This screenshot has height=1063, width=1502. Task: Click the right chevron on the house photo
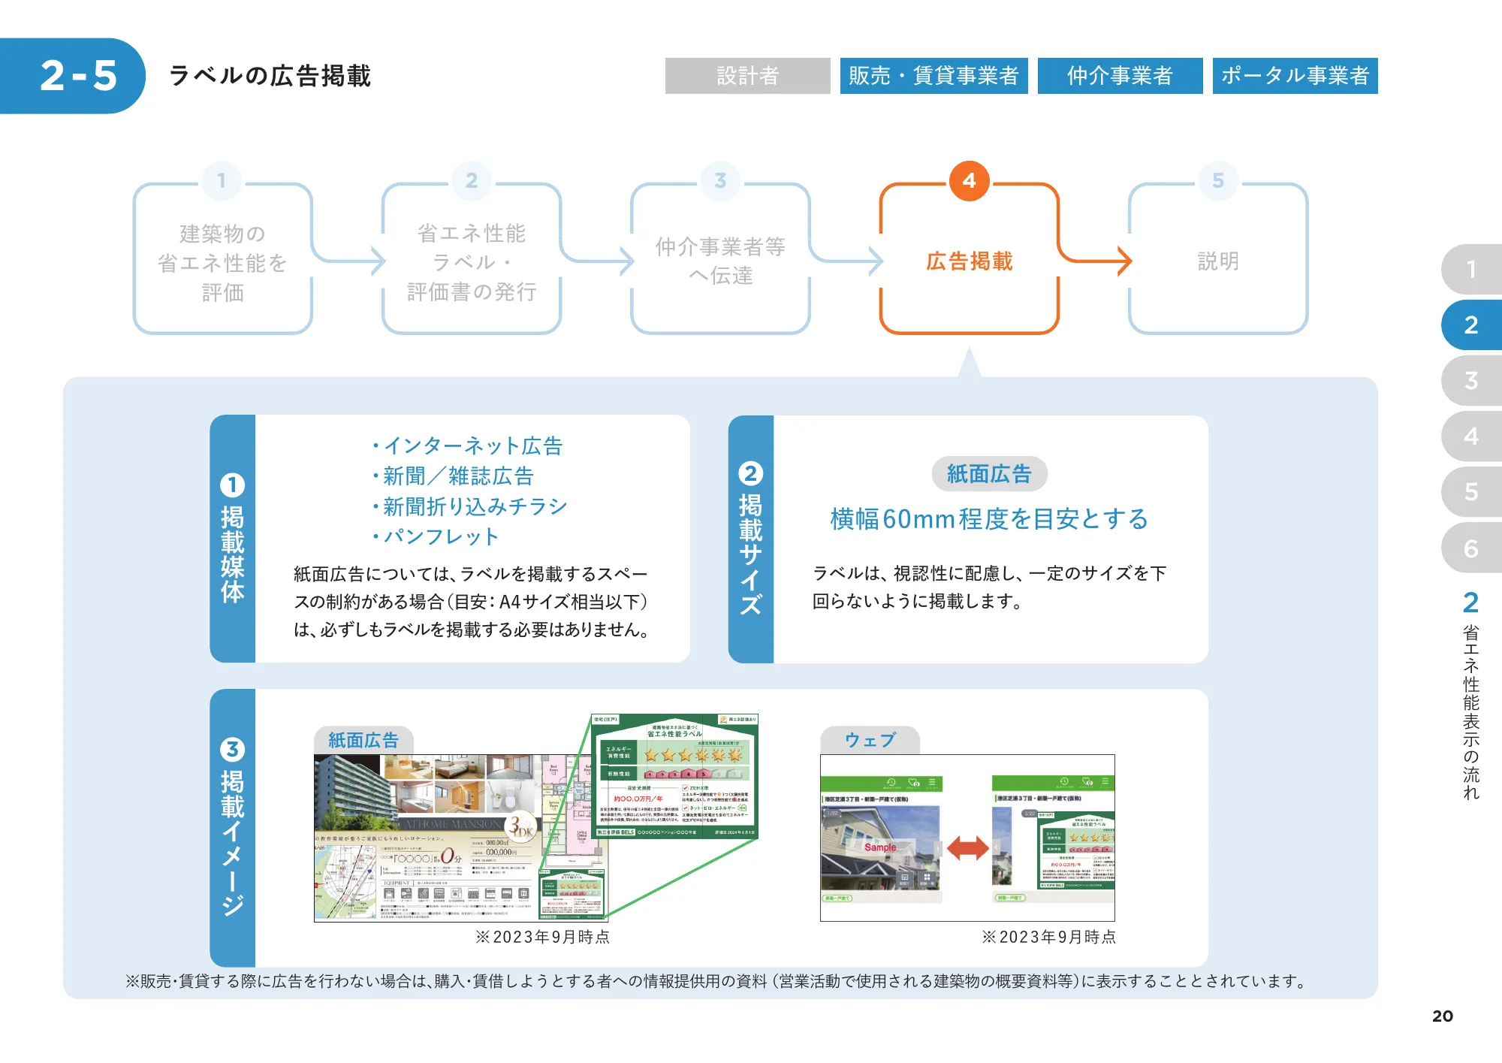939,849
